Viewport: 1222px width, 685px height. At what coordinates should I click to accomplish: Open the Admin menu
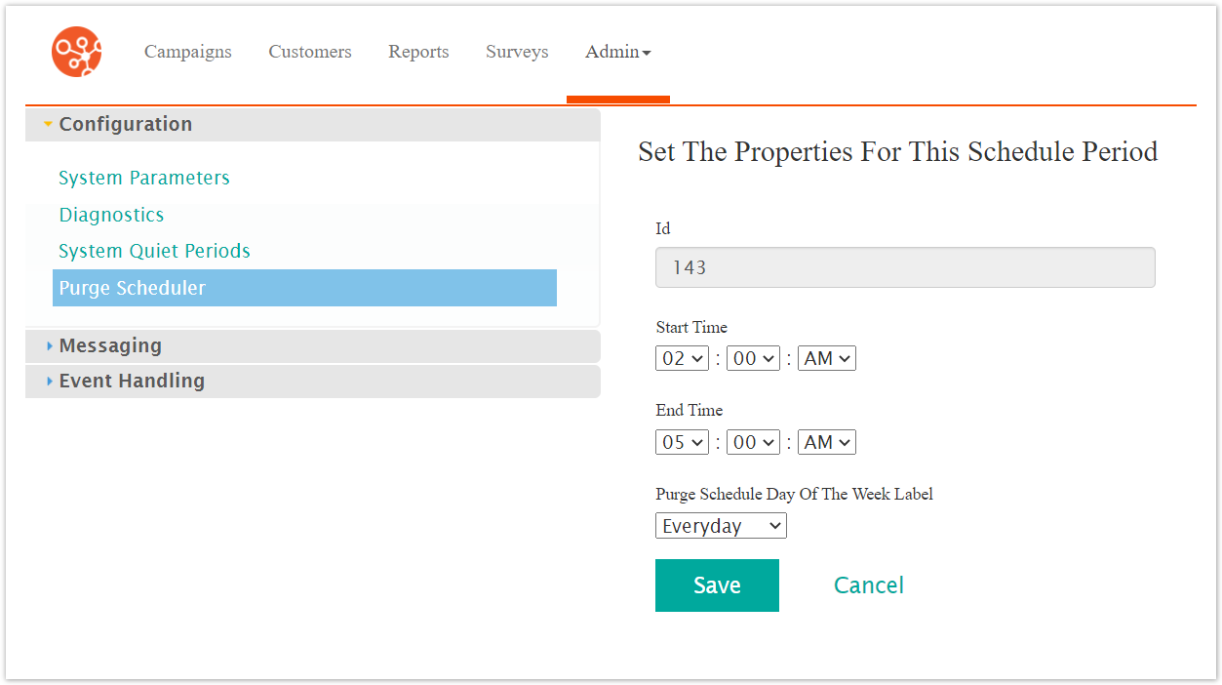coord(614,52)
